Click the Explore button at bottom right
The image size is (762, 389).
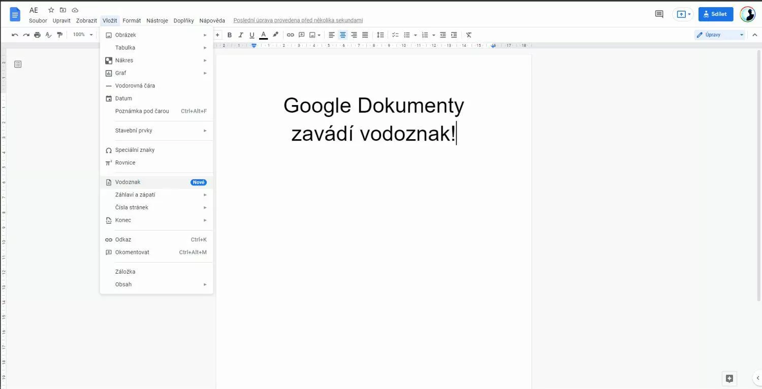729,378
